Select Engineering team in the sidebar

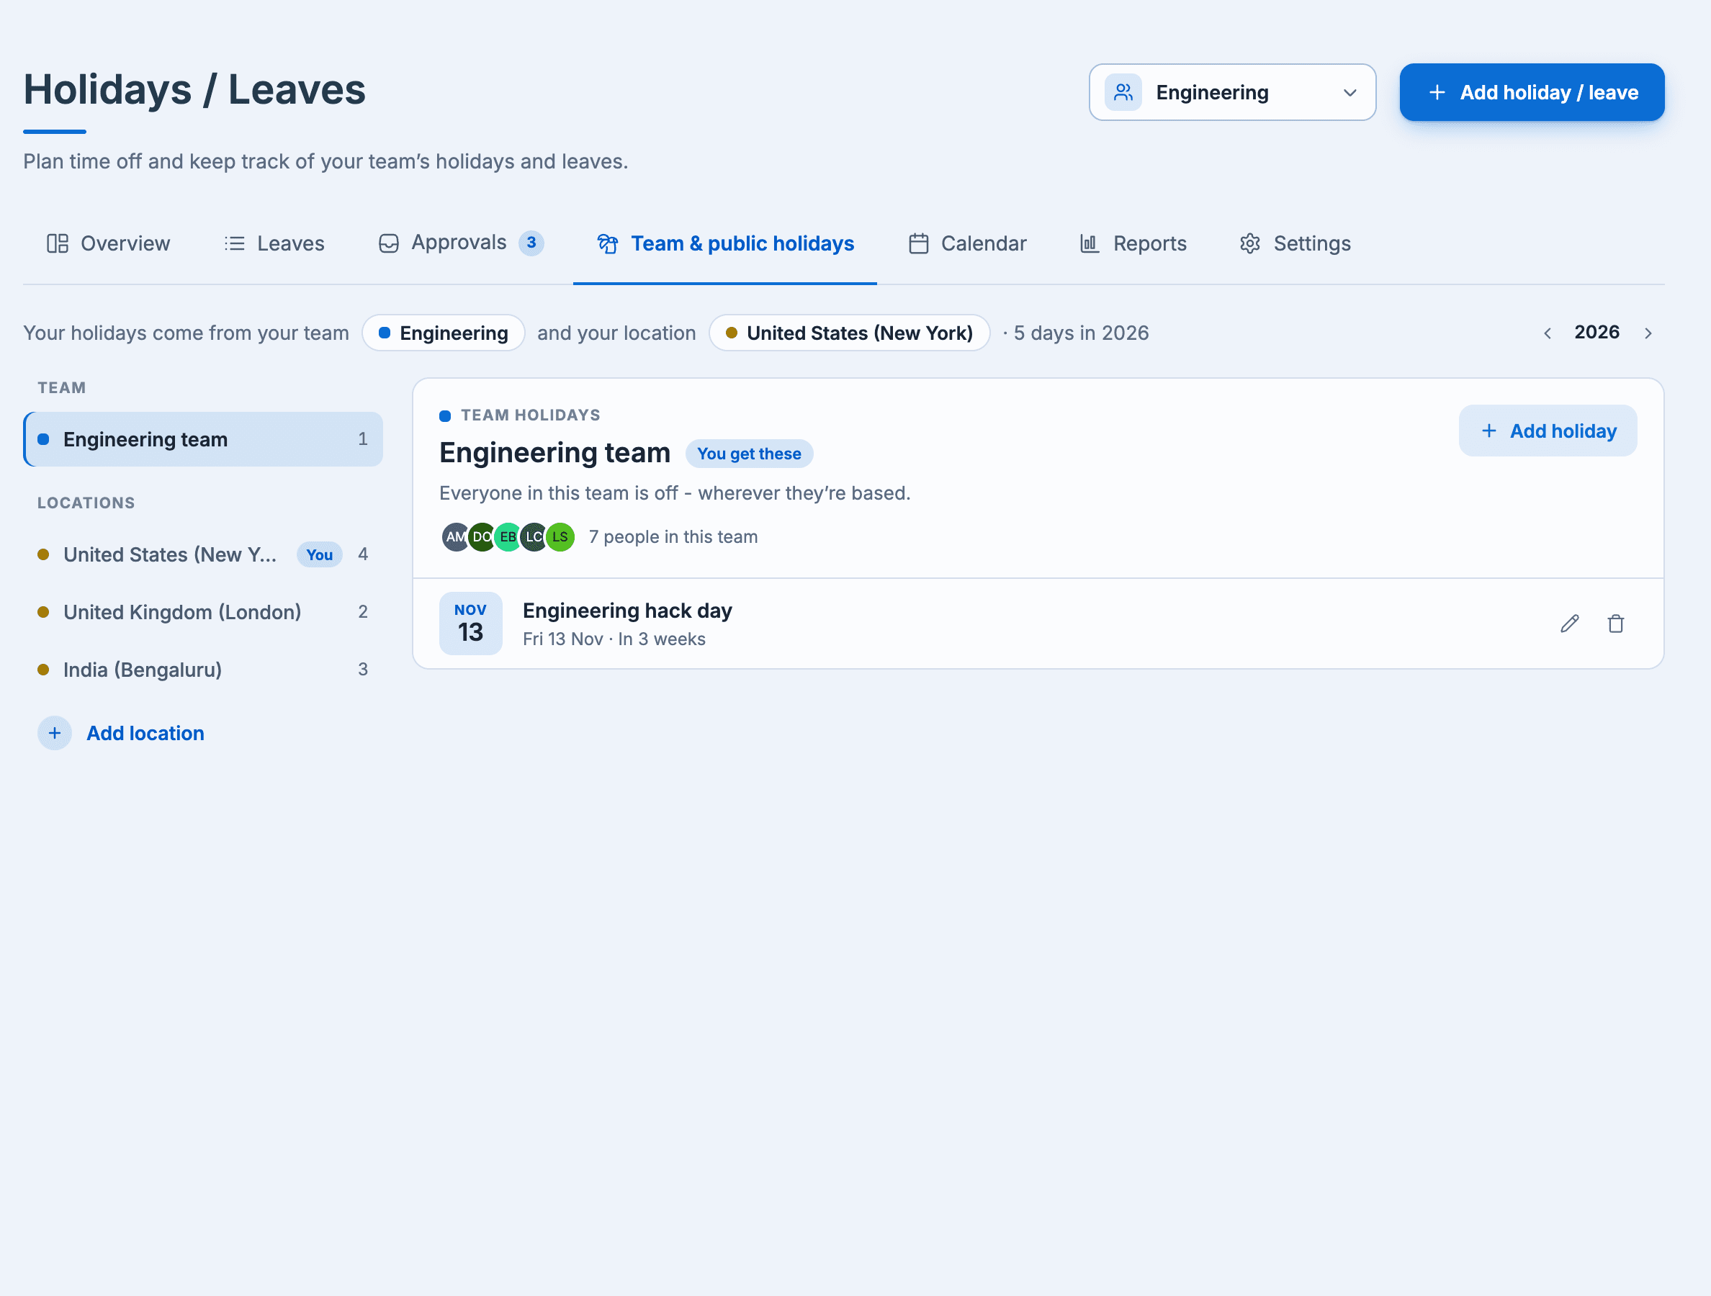click(203, 439)
